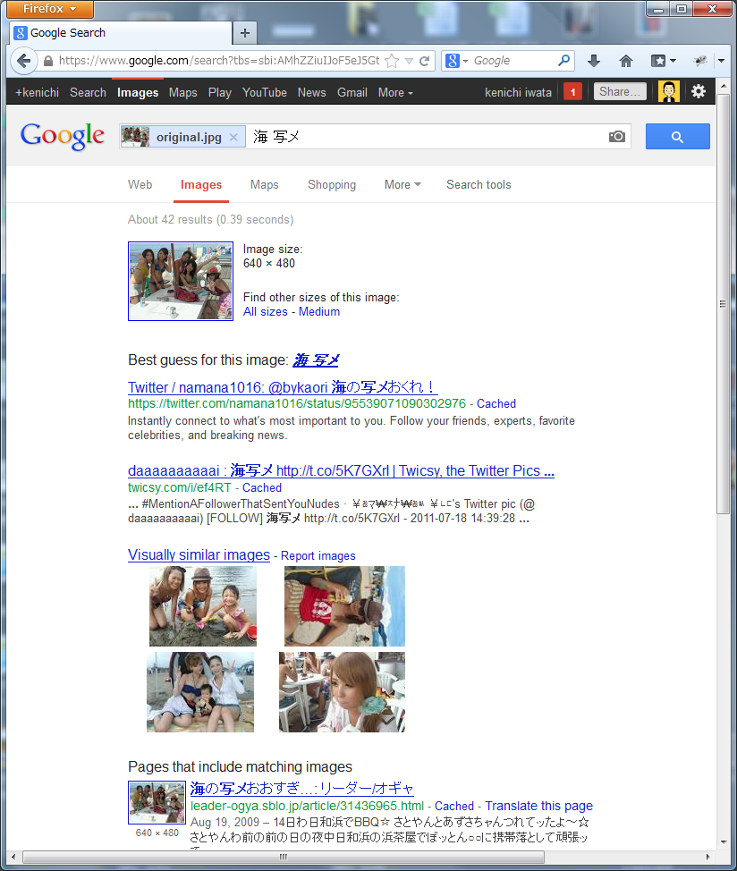Open the Downloads arrow icon
737x871 pixels.
(594, 61)
